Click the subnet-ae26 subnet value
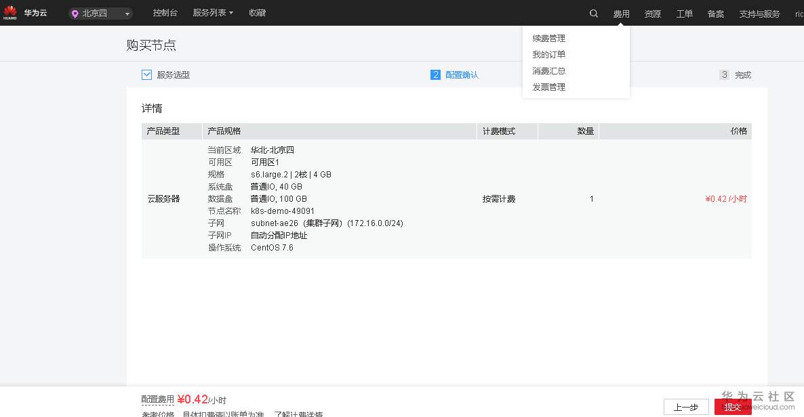The width and height of the screenshot is (804, 417). point(327,223)
